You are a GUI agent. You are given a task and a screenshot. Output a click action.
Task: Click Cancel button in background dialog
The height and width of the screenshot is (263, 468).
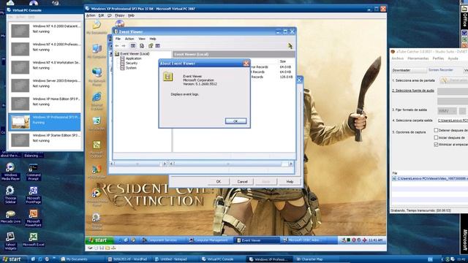pos(242,182)
